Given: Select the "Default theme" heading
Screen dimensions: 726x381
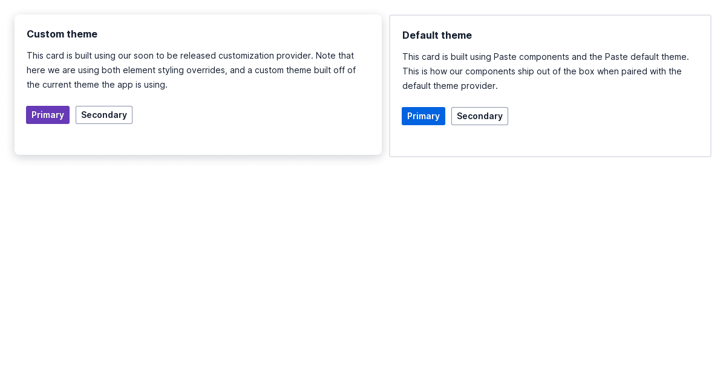Looking at the screenshot, I should (437, 35).
